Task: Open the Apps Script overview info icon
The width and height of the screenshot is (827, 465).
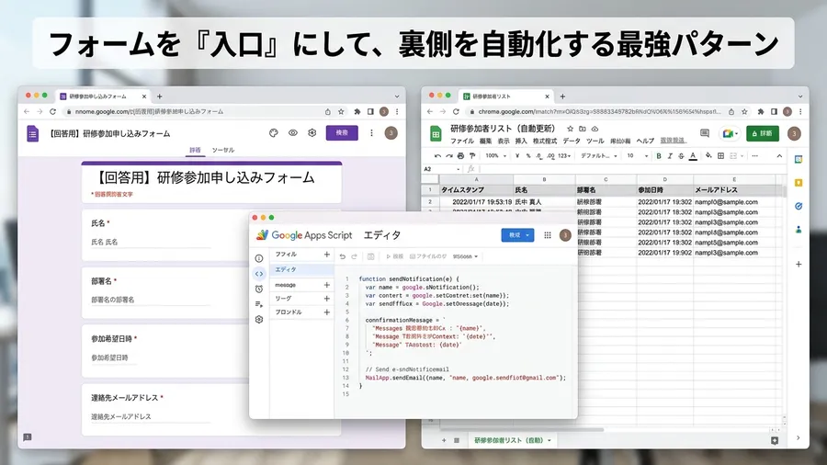Action: click(259, 258)
